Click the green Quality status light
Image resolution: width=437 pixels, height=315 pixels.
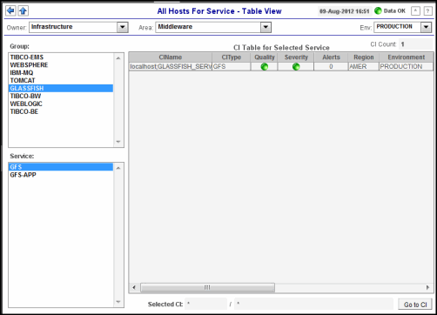pyautogui.click(x=264, y=67)
